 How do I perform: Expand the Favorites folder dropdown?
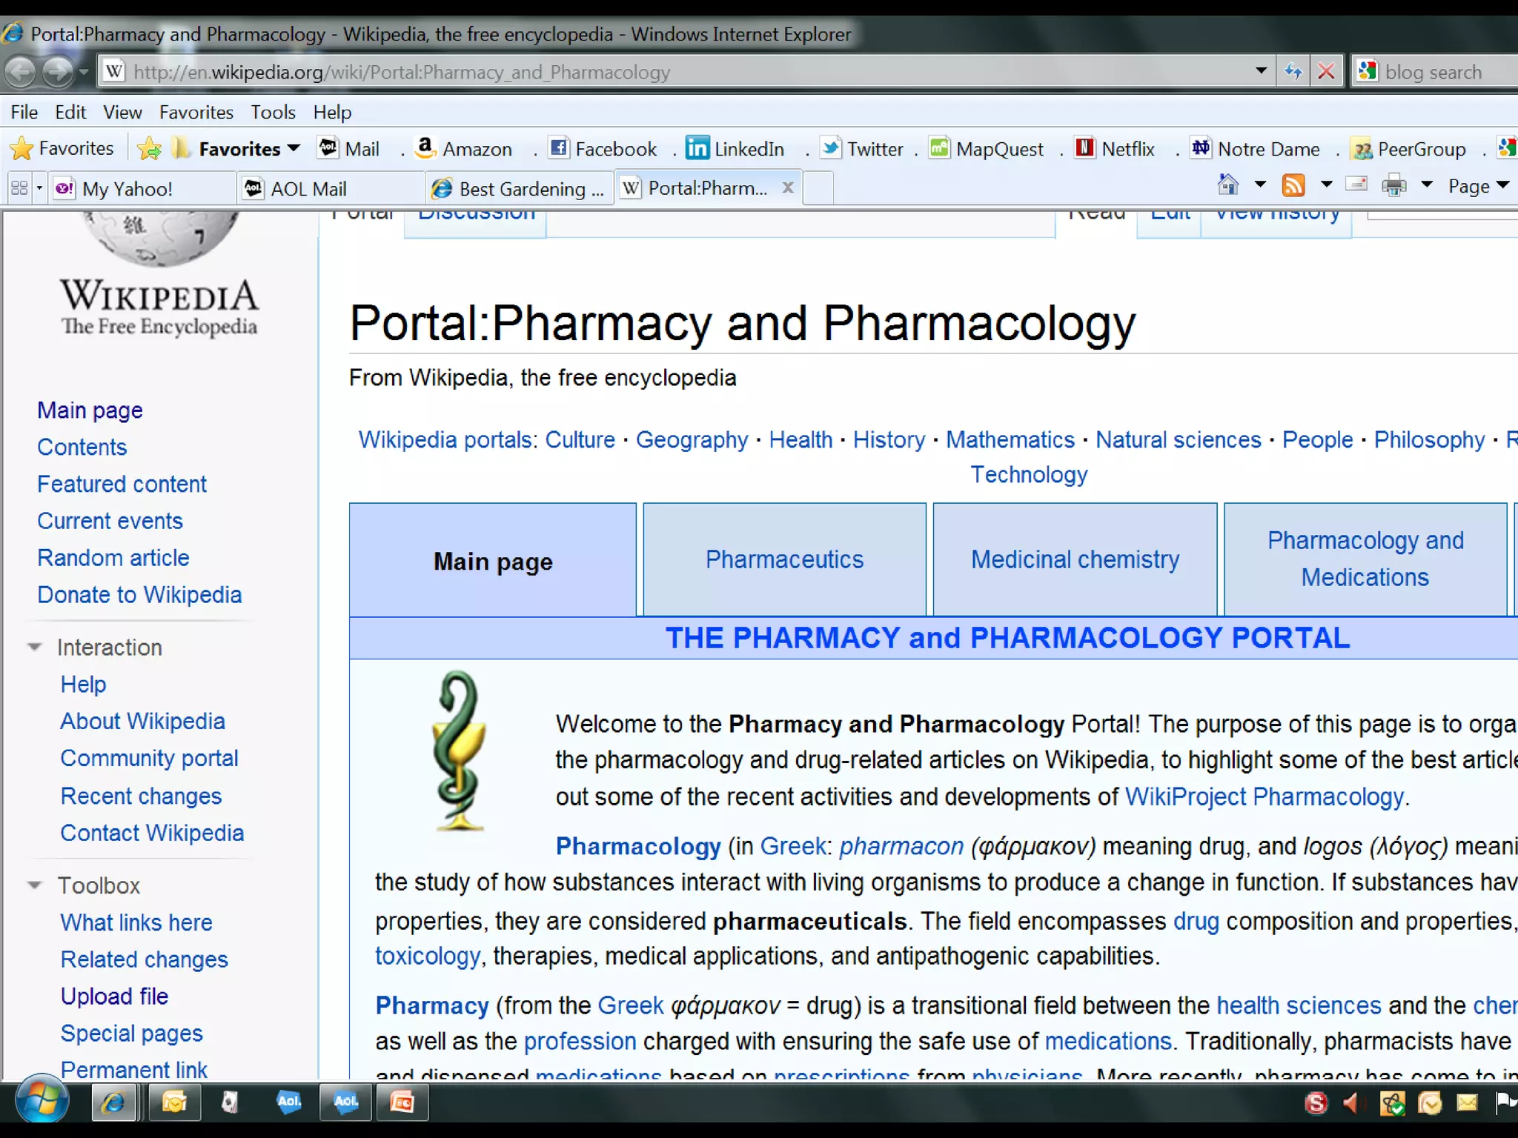[x=294, y=148]
